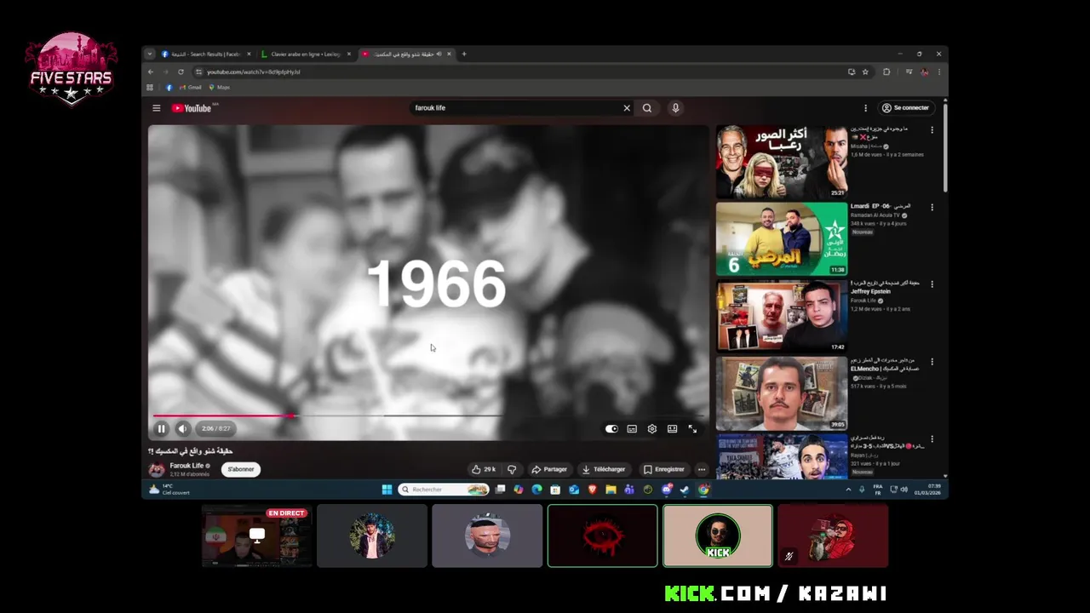Reload the page
This screenshot has height=613, width=1090.
click(181, 72)
